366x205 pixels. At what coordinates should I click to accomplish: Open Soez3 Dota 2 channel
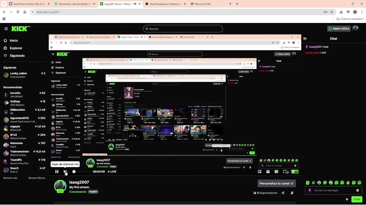point(24,170)
